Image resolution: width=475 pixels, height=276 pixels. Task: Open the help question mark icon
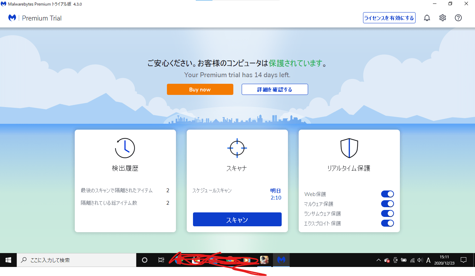coord(458,18)
